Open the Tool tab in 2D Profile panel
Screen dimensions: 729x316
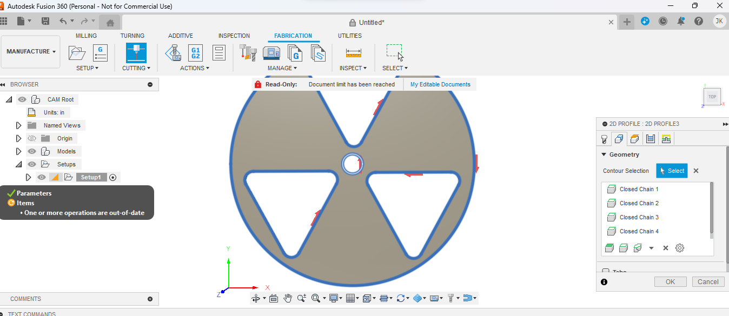pos(604,139)
